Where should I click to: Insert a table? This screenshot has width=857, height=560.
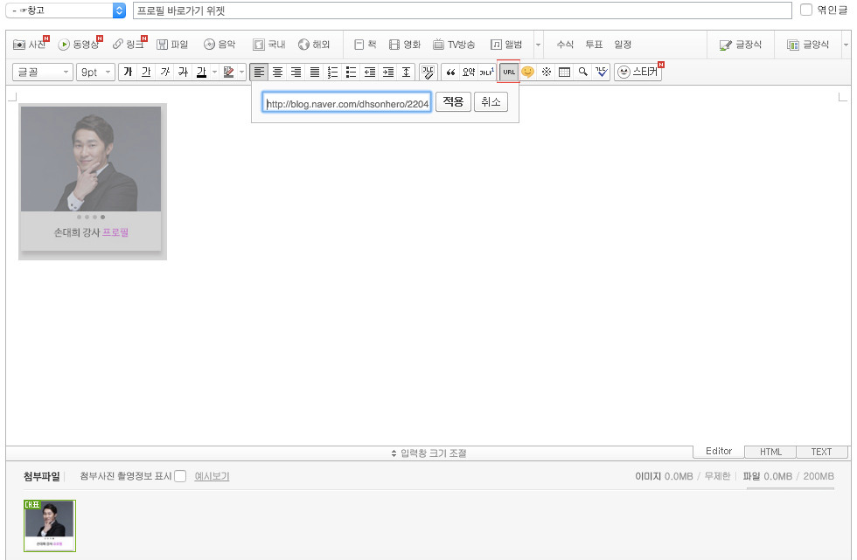tap(565, 72)
